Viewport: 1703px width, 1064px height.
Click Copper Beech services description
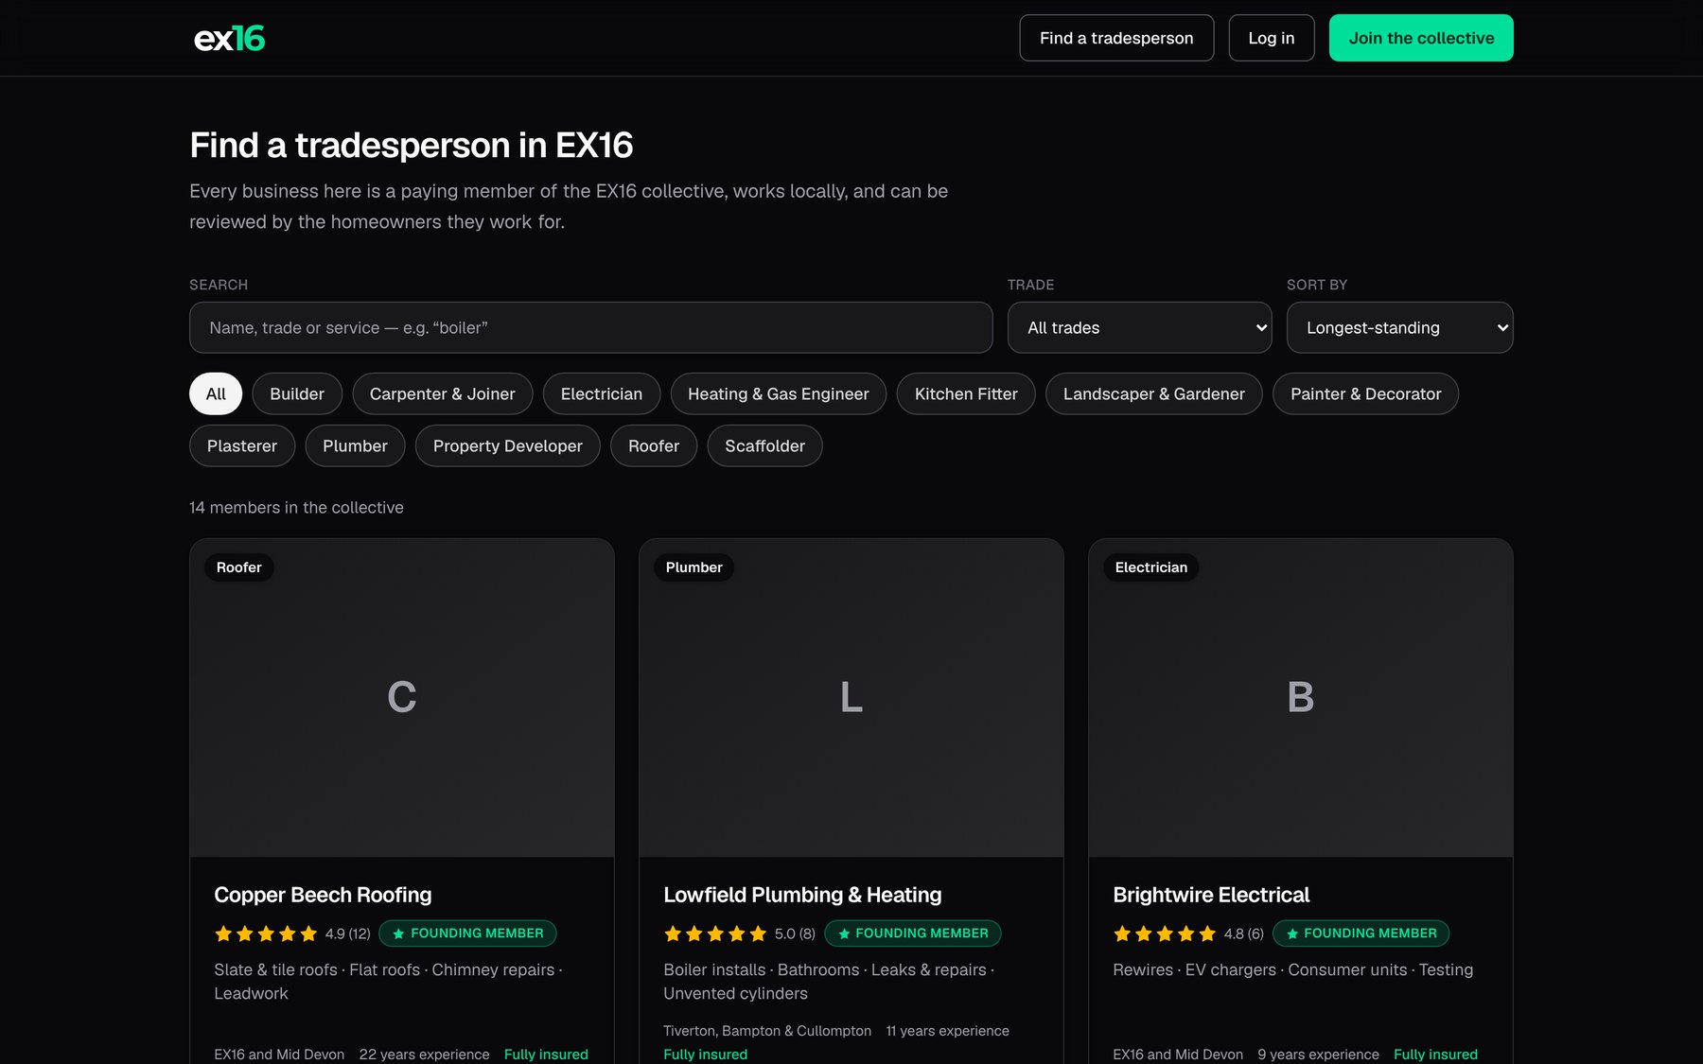[x=389, y=982]
